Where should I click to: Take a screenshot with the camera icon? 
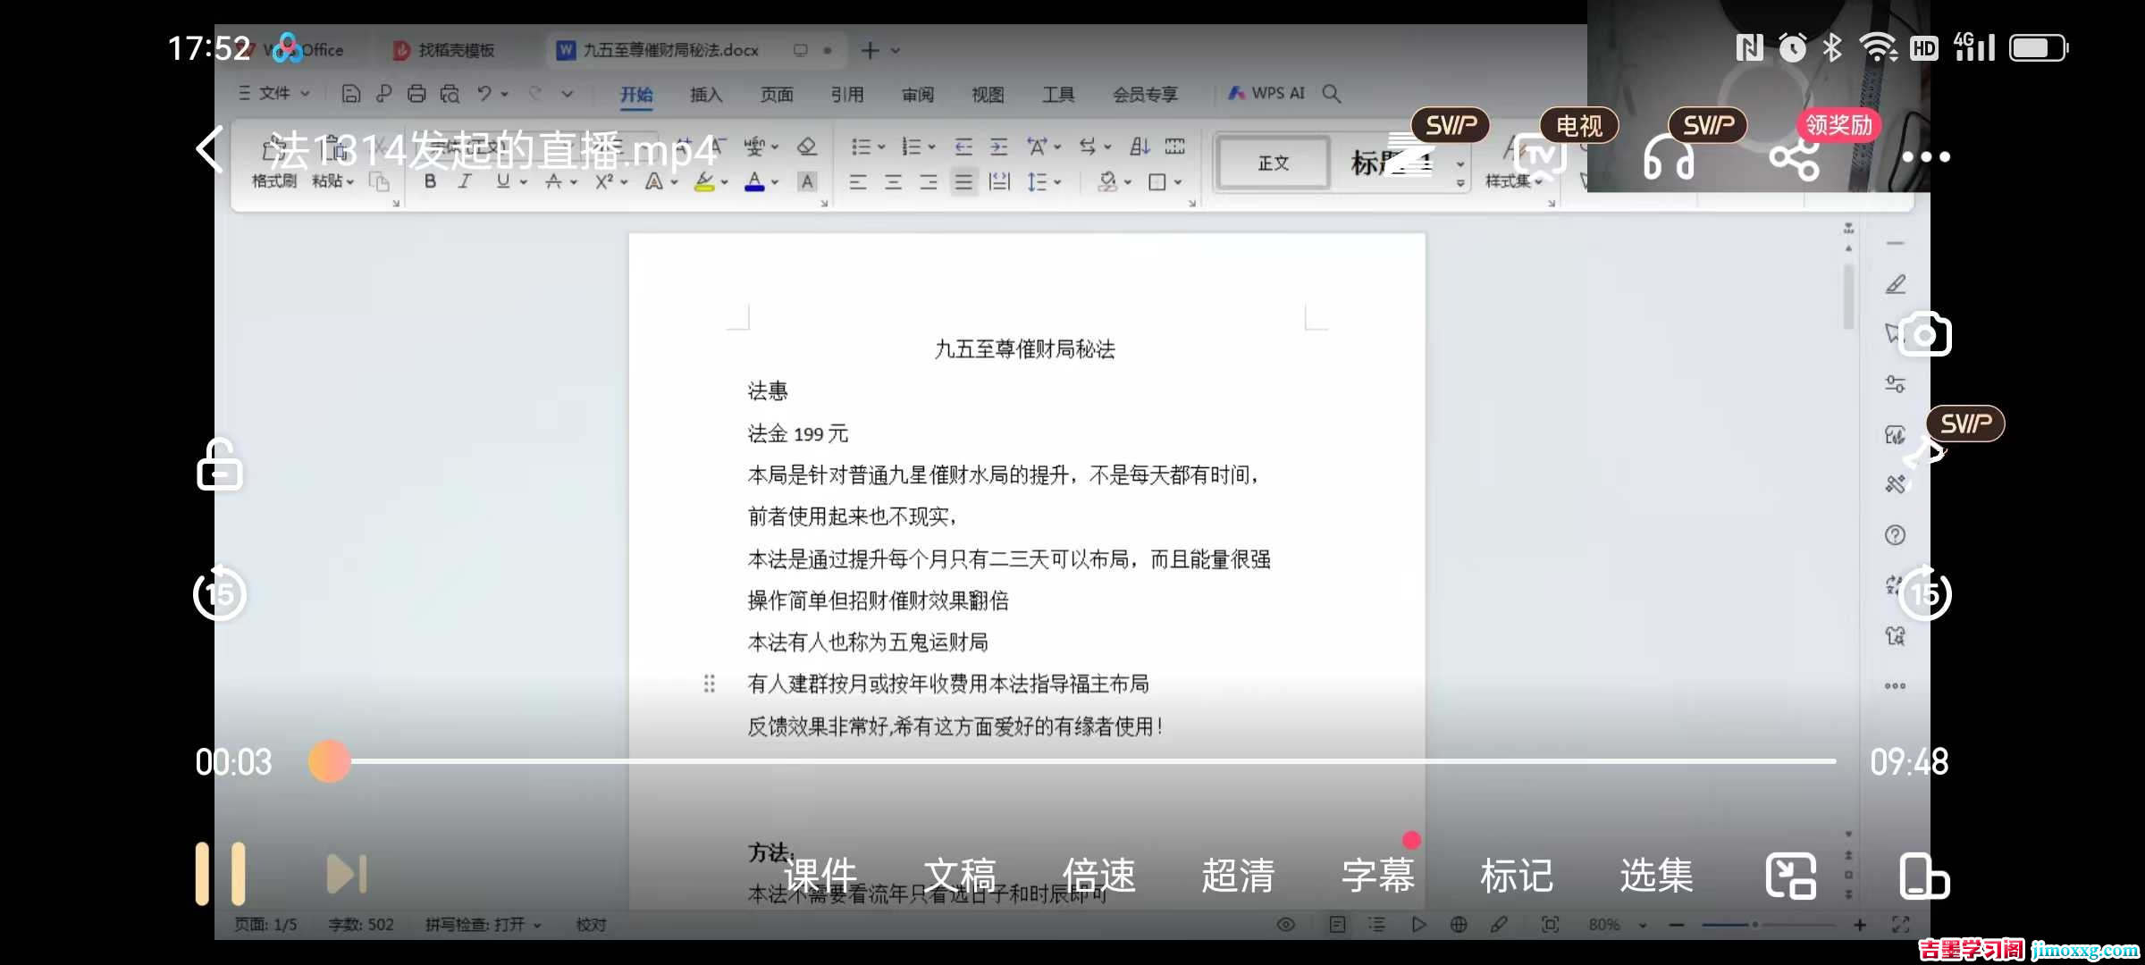tap(1925, 335)
